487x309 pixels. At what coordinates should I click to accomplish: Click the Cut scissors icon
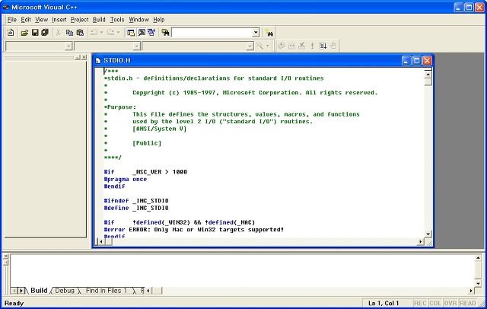pyautogui.click(x=58, y=32)
